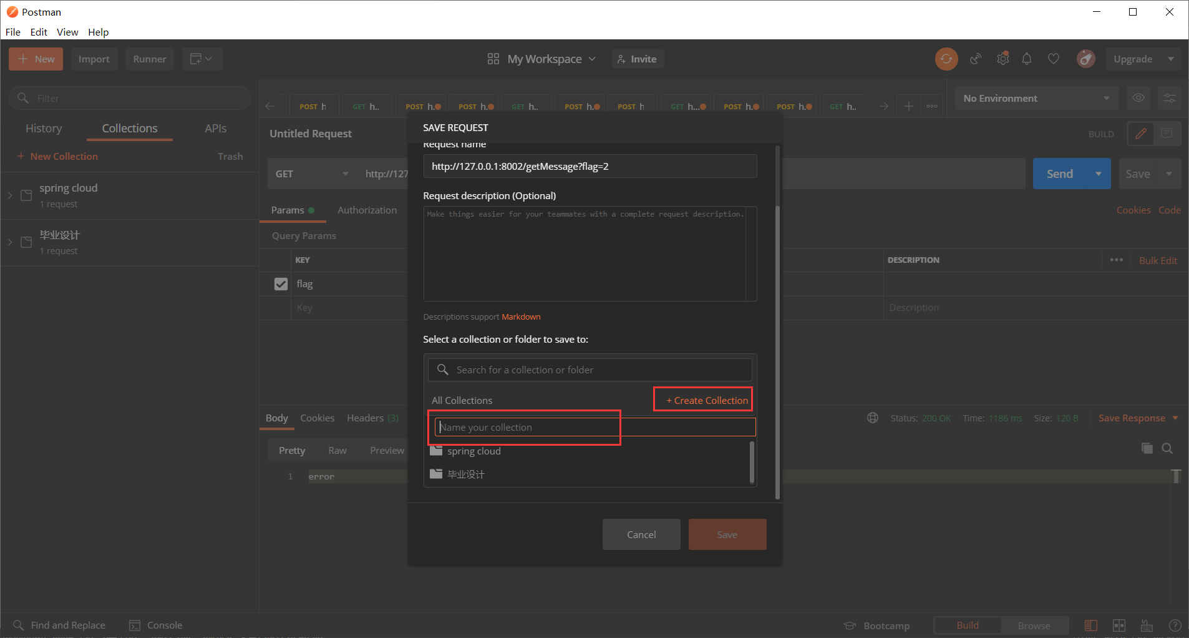
Task: Click the network globe icon in response
Action: (x=873, y=418)
